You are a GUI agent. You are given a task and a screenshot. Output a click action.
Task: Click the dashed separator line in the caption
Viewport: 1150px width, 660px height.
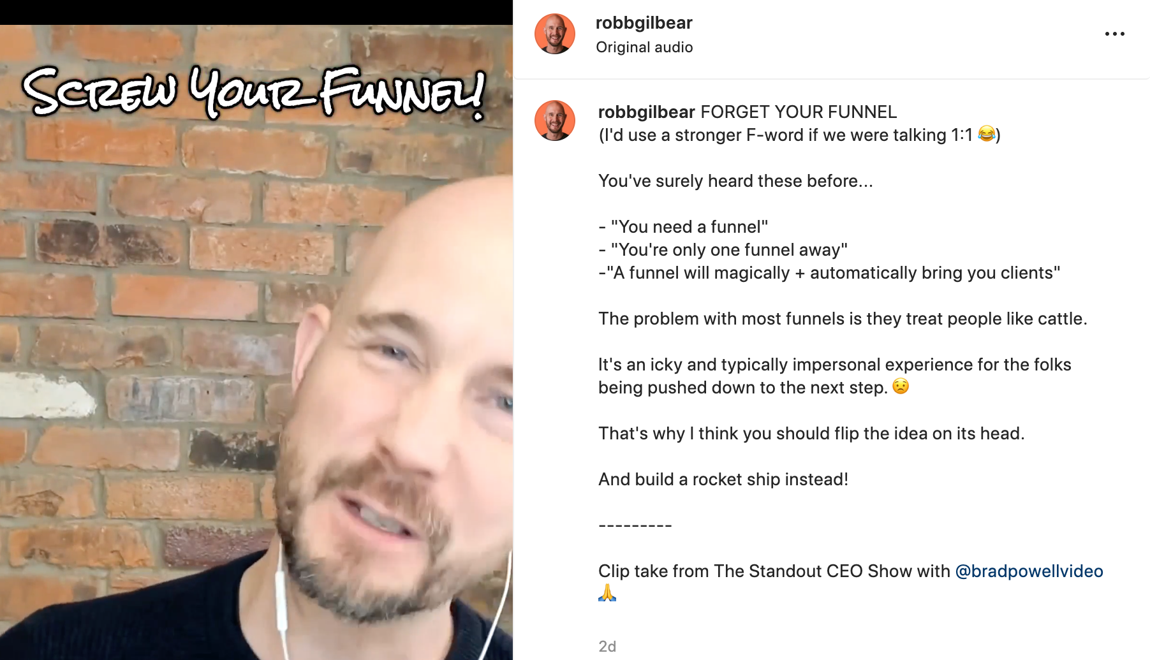click(x=635, y=525)
